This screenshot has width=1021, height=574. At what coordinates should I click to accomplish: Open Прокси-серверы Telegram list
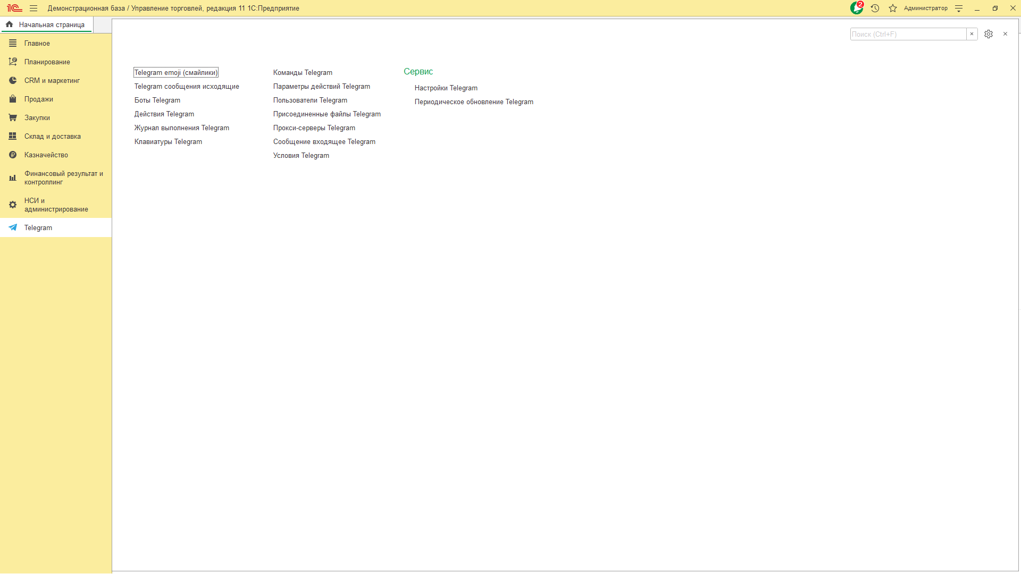pyautogui.click(x=314, y=128)
